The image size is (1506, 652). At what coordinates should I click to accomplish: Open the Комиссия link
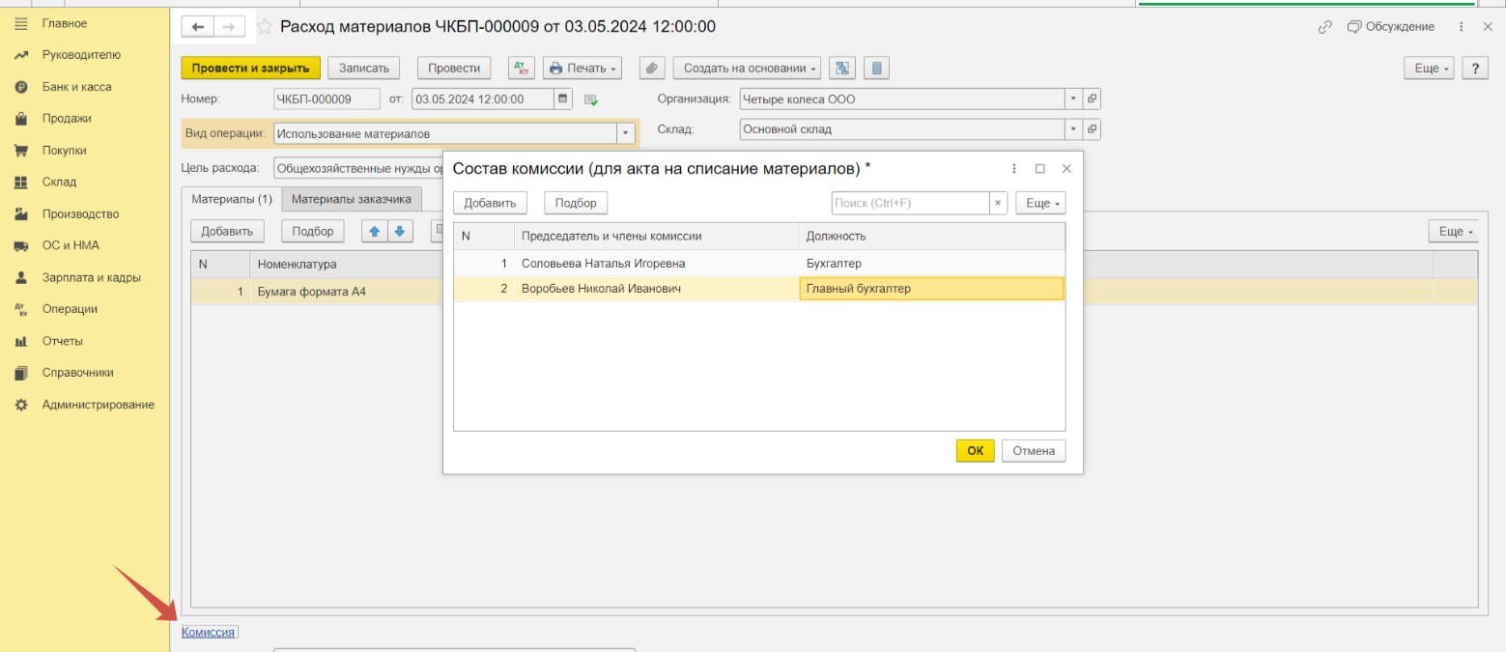coord(209,633)
